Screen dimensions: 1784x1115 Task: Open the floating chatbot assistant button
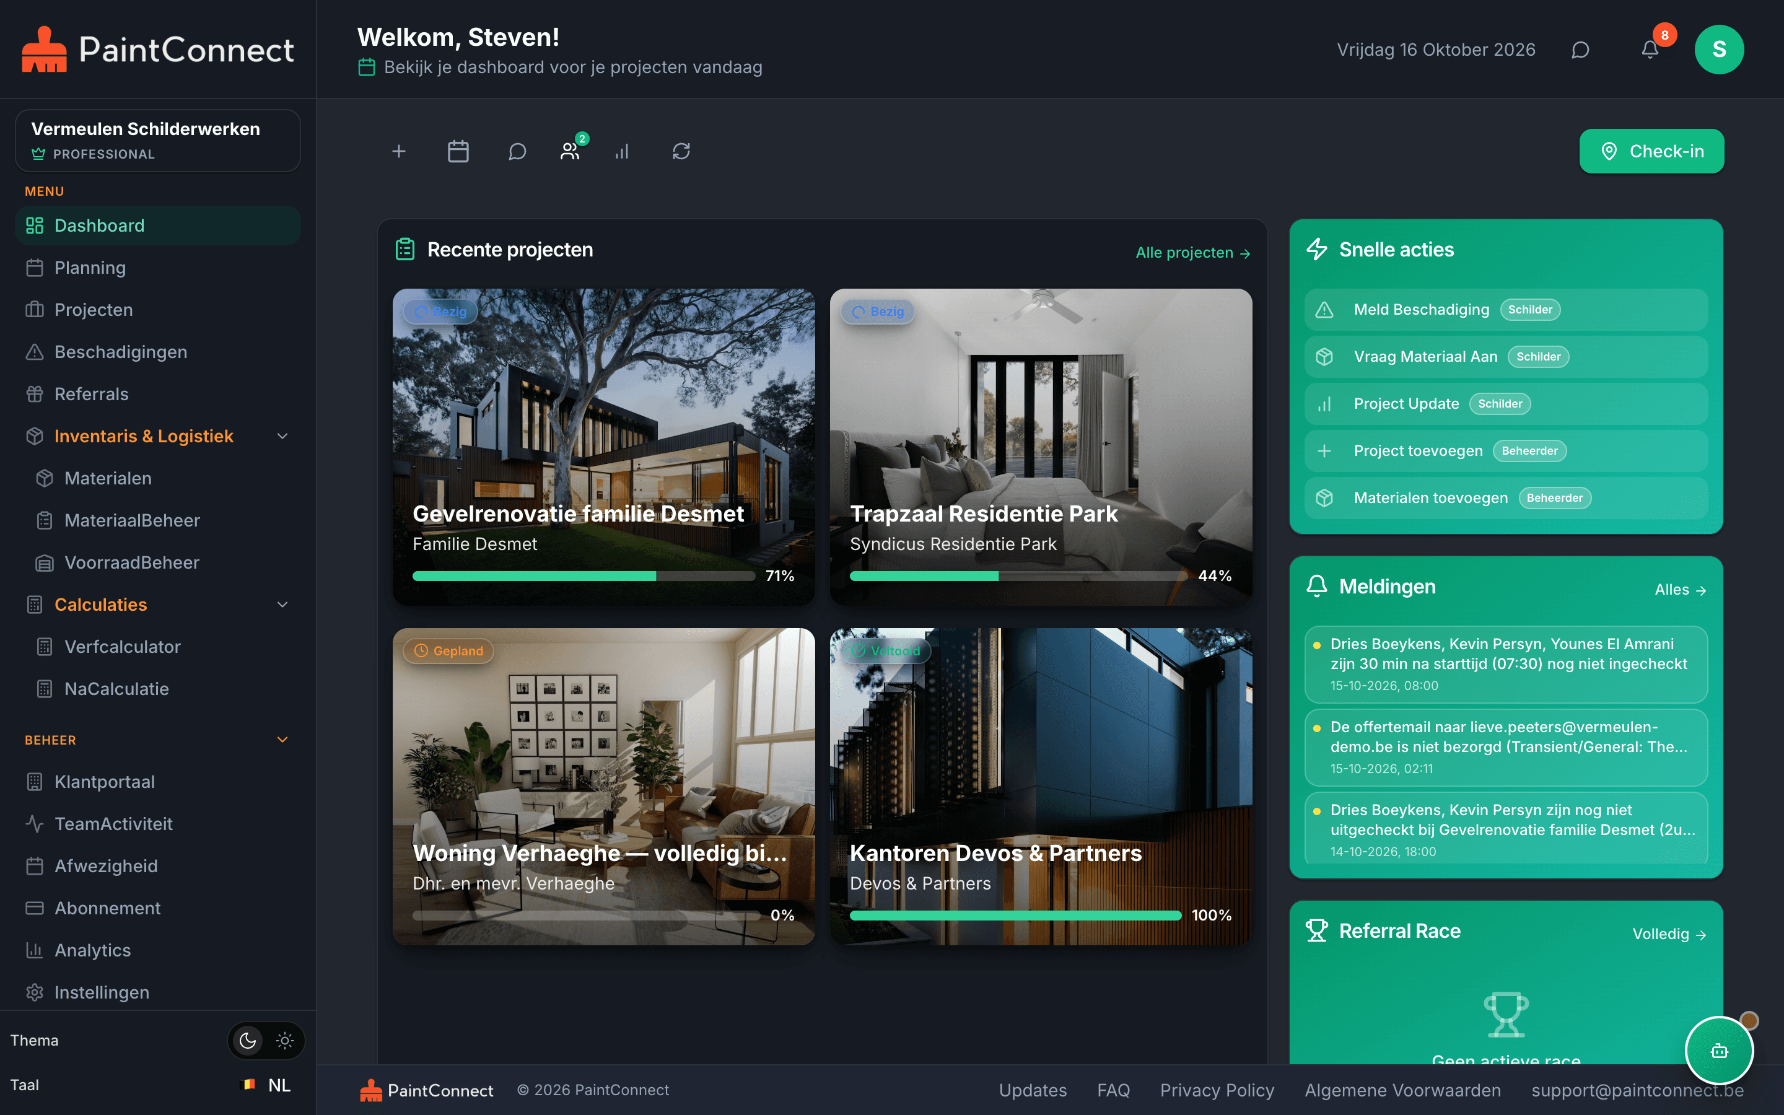1719,1051
